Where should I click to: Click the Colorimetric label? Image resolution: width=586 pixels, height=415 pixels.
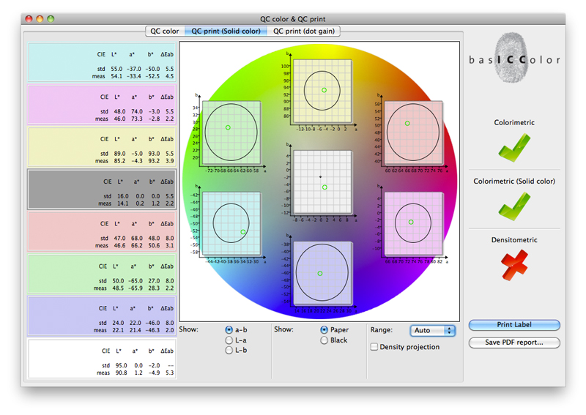514,122
